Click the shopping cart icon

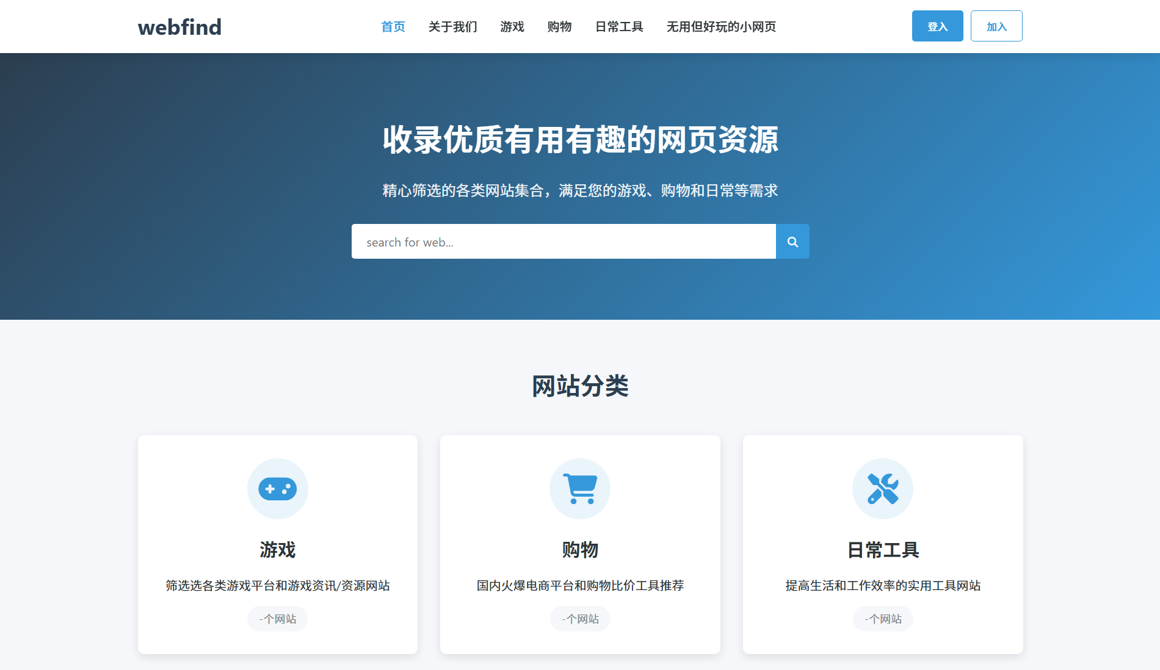[x=580, y=488]
